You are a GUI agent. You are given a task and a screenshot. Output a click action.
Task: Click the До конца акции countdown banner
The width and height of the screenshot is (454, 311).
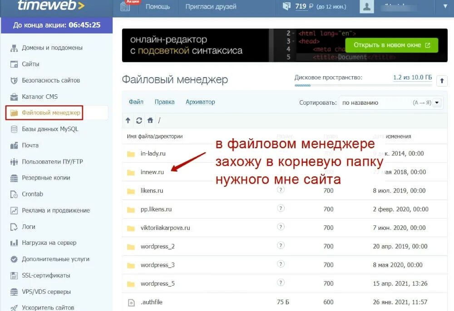[x=57, y=25]
